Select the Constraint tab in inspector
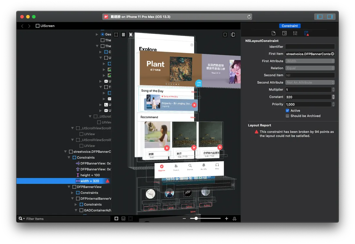Image resolution: width=355 pixels, height=244 pixels. [290, 26]
